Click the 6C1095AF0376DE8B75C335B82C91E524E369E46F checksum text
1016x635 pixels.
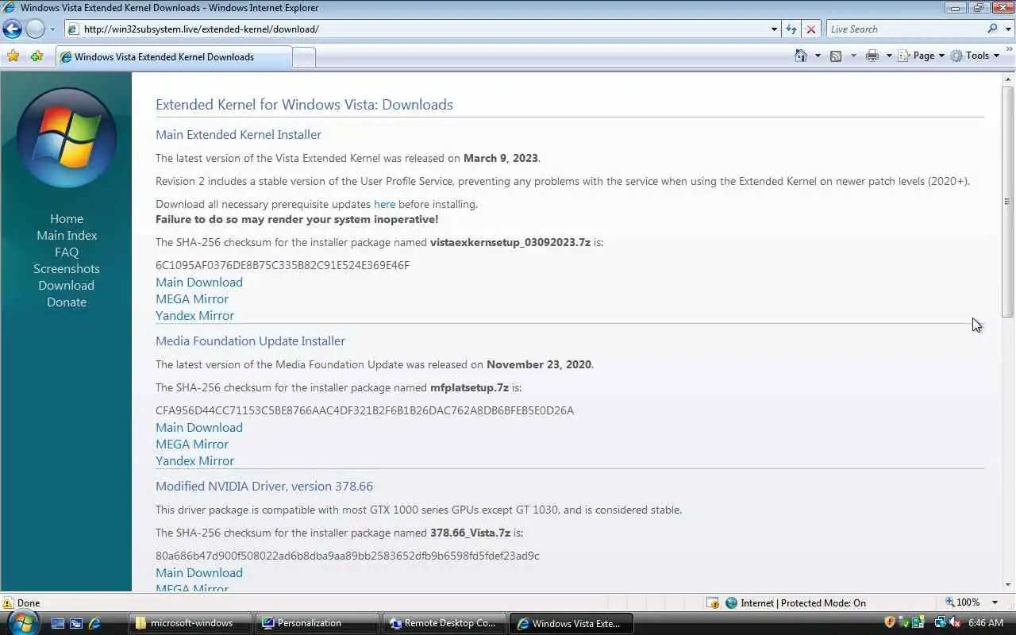pos(283,265)
